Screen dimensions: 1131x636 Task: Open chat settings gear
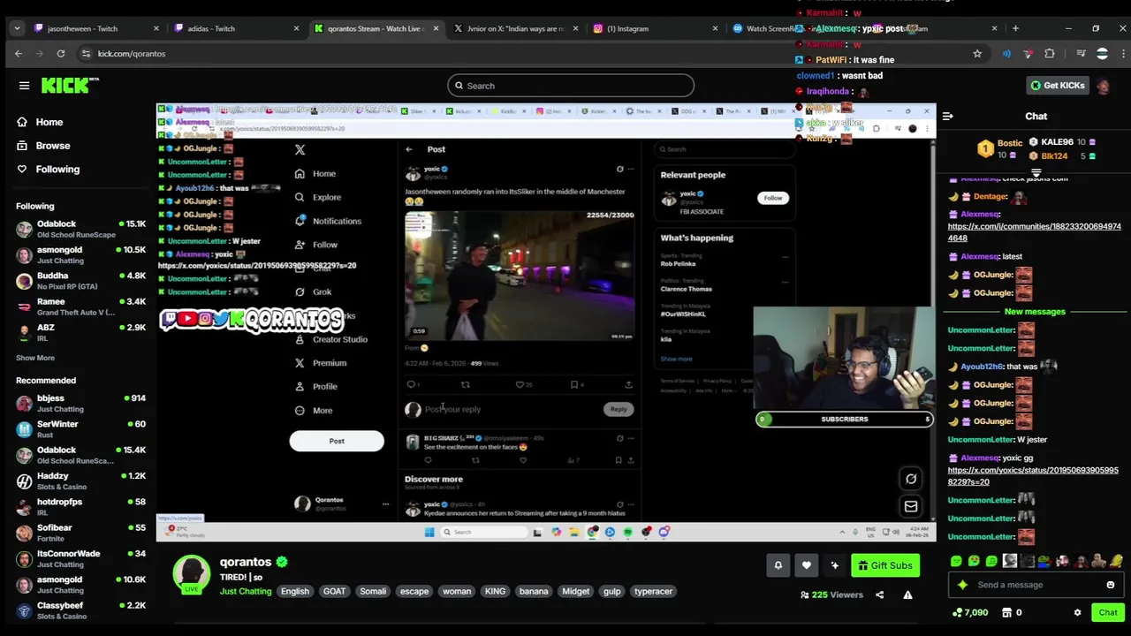point(1077,612)
